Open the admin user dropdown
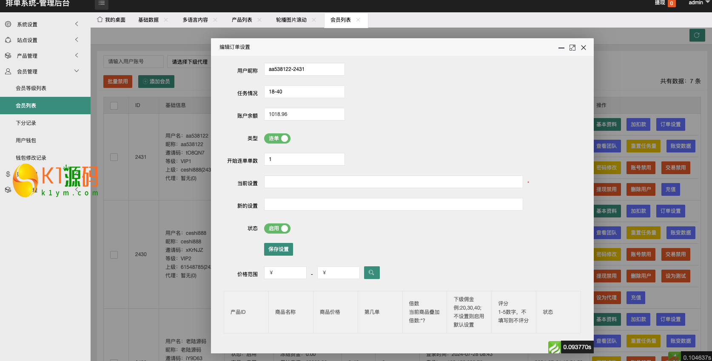The image size is (712, 361). pos(698,3)
